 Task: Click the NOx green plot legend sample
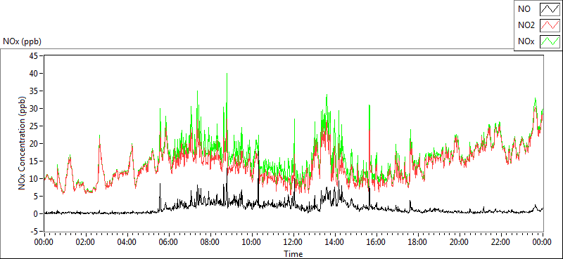(550, 41)
